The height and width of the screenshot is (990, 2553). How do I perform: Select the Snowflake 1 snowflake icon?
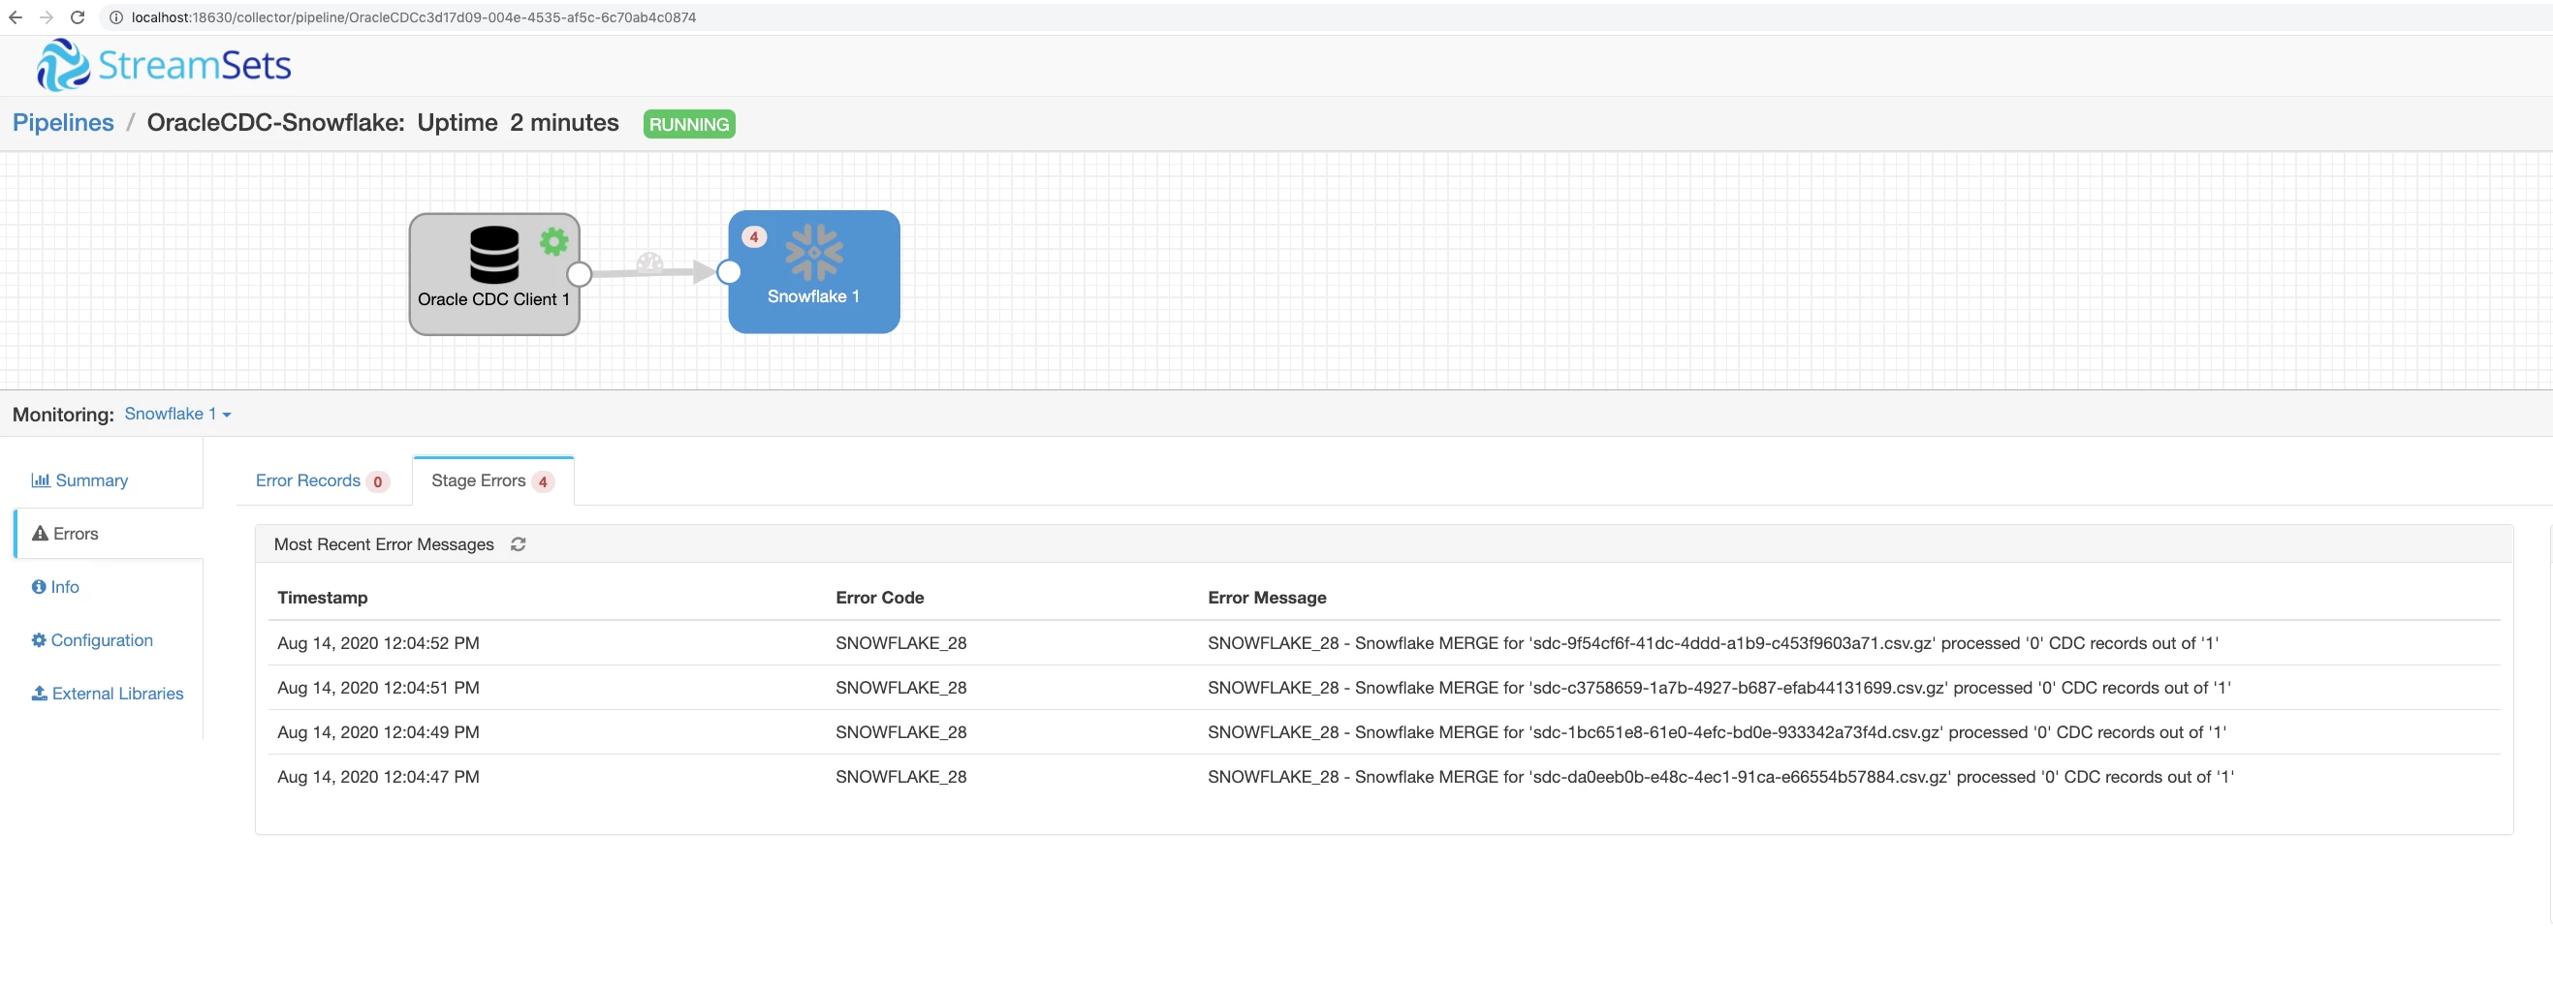pos(813,252)
